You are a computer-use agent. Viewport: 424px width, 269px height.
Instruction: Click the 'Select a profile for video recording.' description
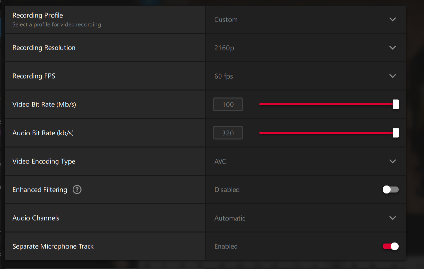point(57,24)
